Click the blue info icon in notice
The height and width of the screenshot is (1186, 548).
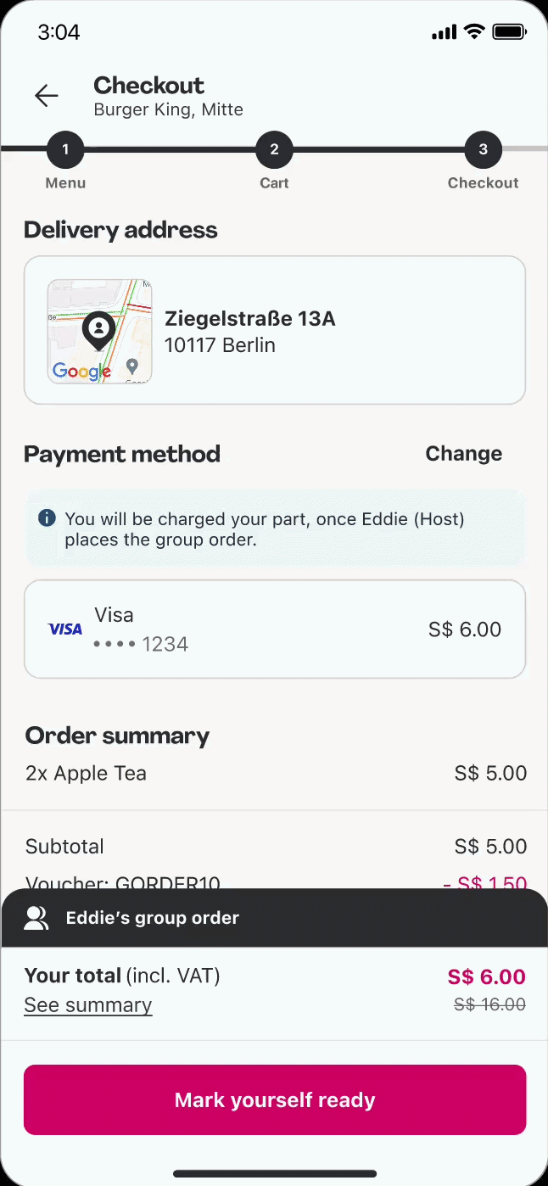point(48,517)
